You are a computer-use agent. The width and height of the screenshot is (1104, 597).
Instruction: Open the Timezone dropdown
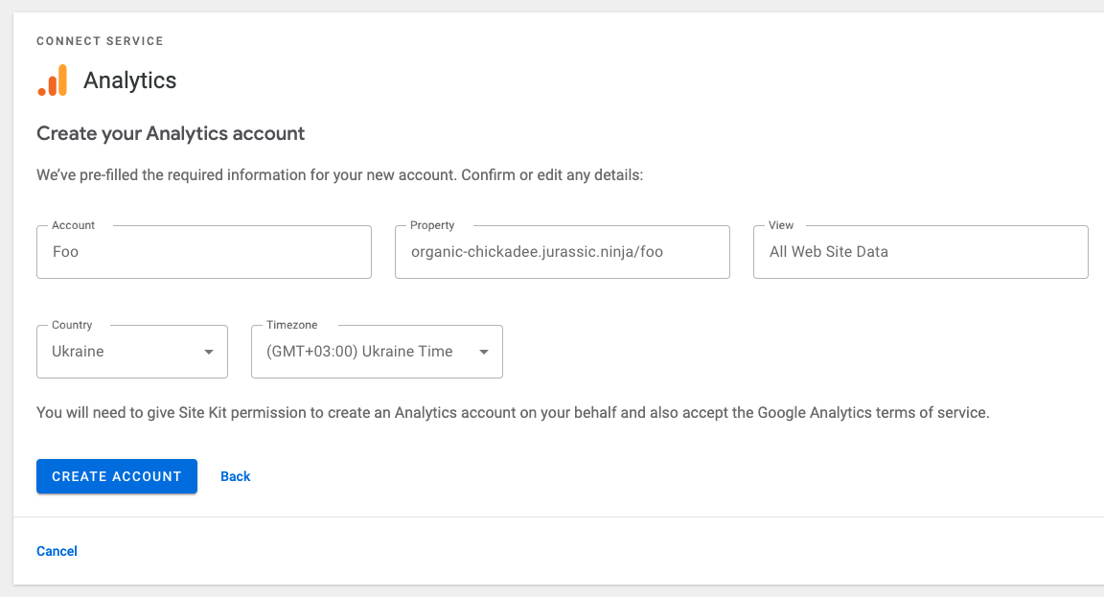coord(377,352)
